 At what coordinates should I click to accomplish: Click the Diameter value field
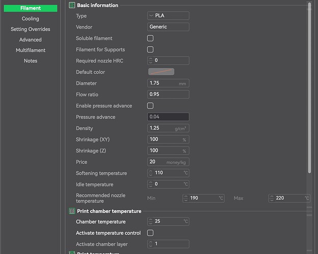163,83
